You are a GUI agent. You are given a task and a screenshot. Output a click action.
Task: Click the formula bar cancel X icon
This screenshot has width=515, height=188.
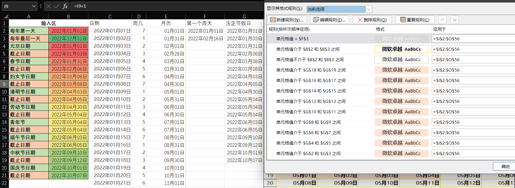click(x=48, y=6)
